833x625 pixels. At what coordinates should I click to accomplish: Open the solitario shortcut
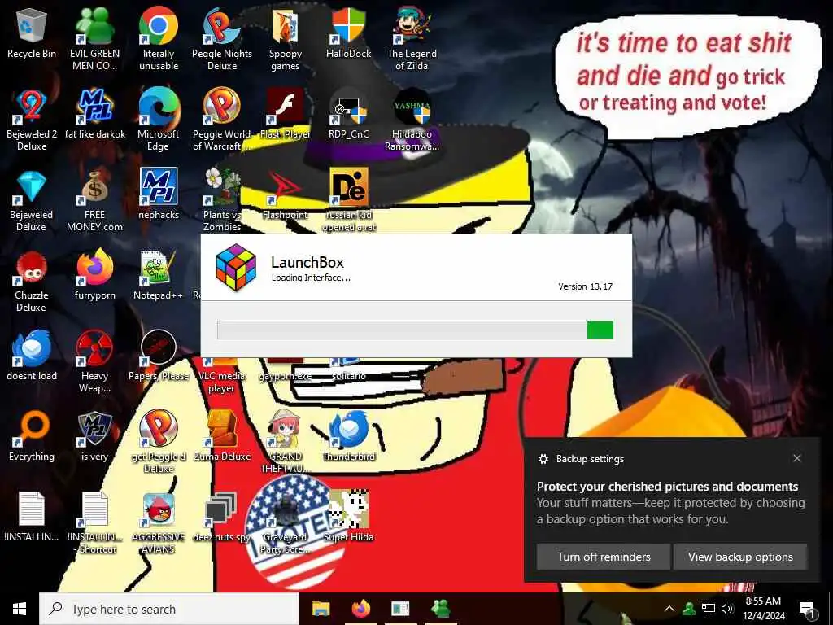click(x=348, y=370)
